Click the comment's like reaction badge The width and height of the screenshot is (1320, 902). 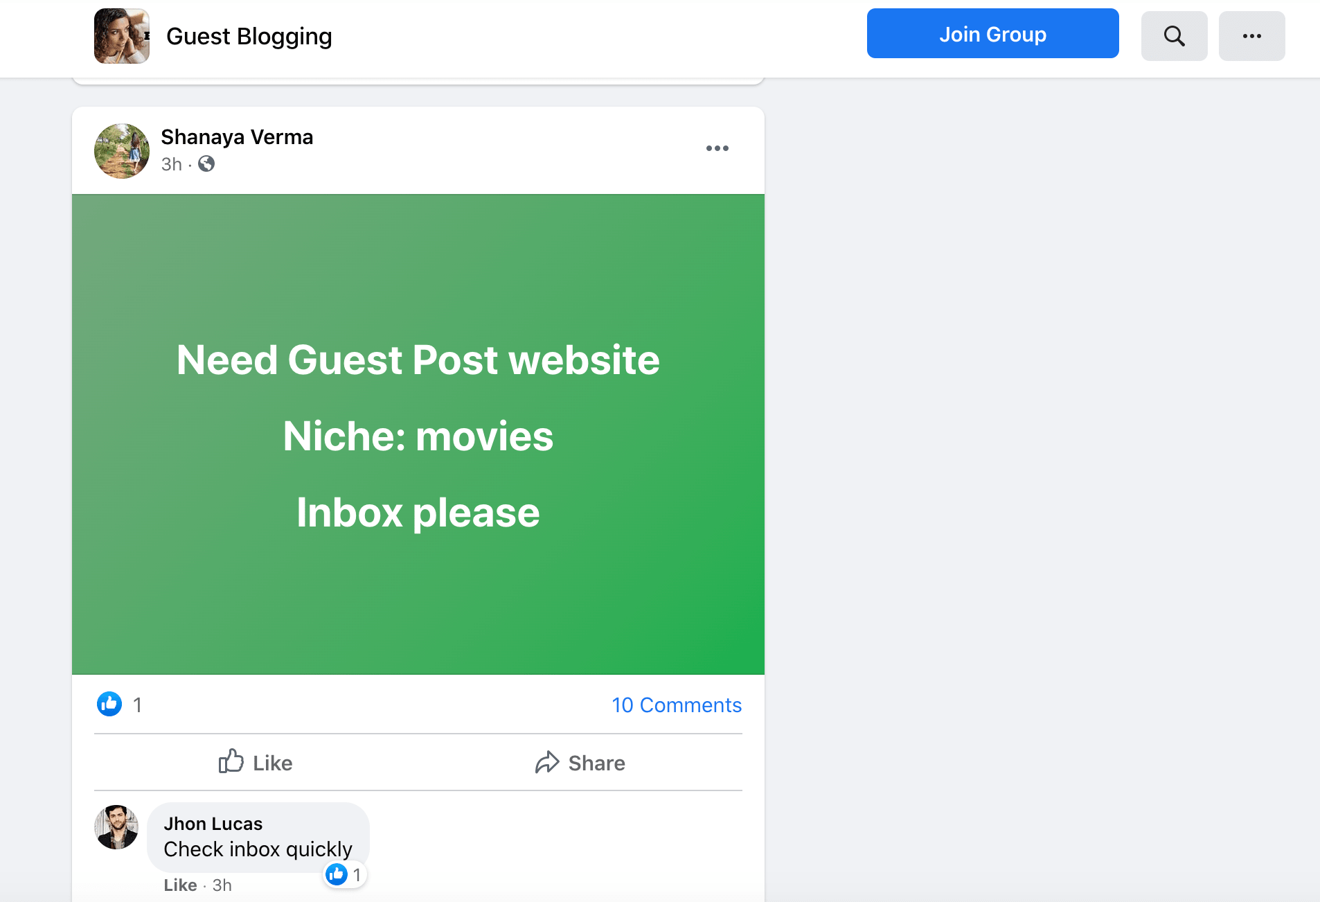(x=344, y=875)
